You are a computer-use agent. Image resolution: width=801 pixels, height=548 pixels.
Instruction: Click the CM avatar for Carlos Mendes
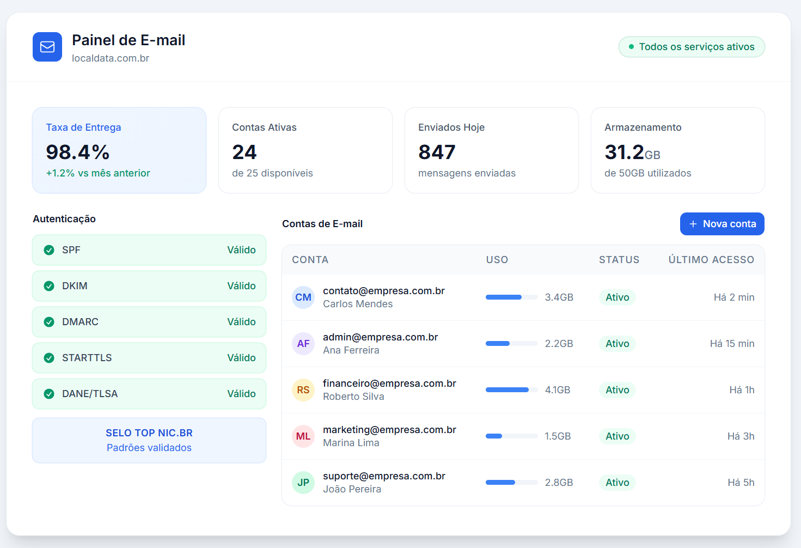303,297
